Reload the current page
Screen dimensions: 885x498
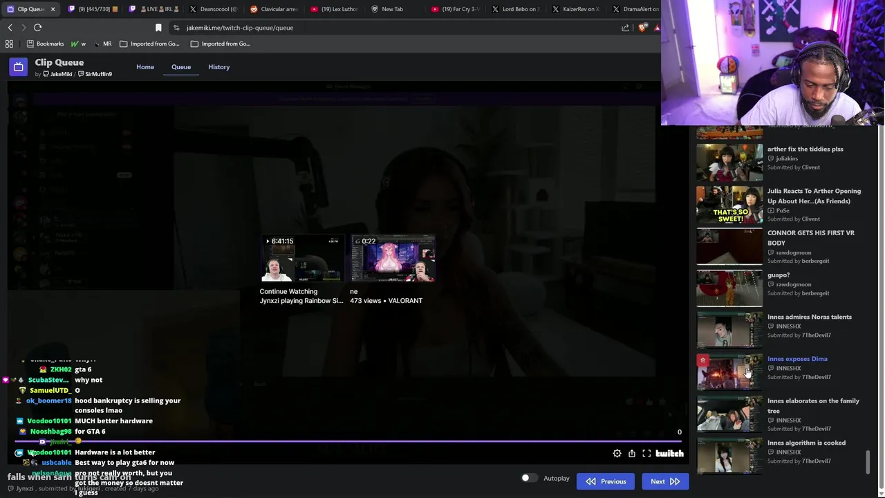tap(37, 28)
